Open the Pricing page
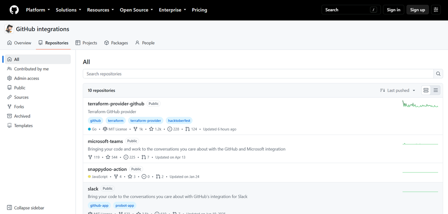The image size is (448, 214). click(199, 10)
